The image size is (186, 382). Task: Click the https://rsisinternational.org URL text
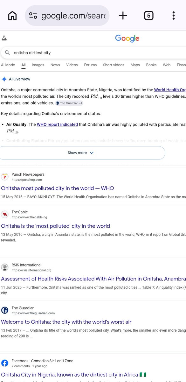31,270
